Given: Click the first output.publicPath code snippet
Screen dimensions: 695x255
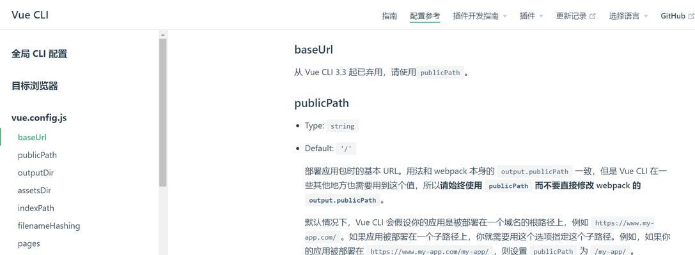Looking at the screenshot, I should tap(535, 171).
